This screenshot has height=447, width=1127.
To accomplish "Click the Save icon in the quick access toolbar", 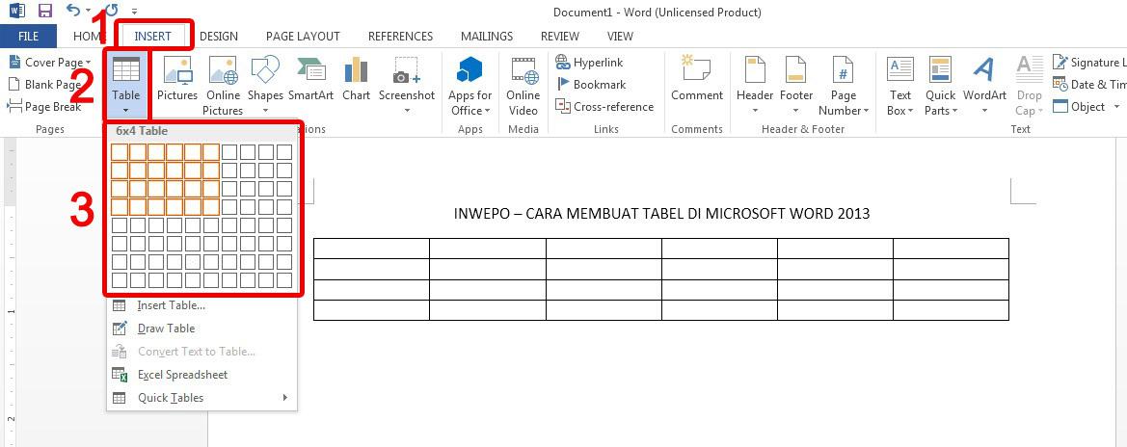I will [44, 11].
